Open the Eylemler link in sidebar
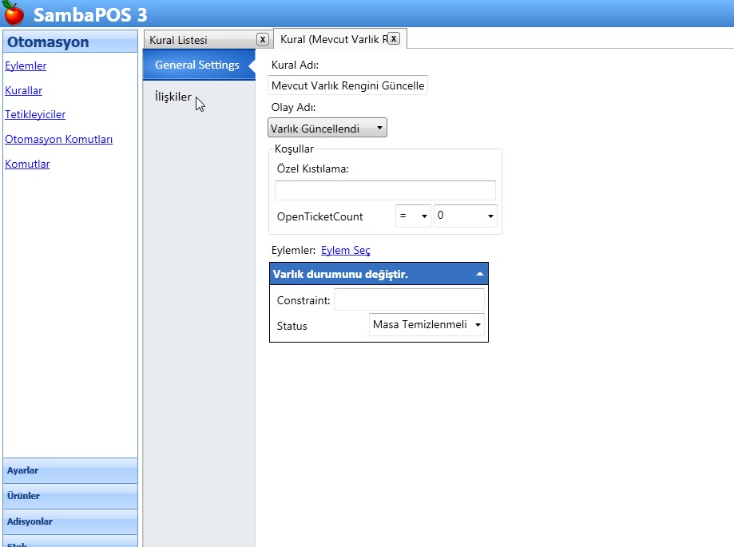The height and width of the screenshot is (547, 734). [26, 65]
